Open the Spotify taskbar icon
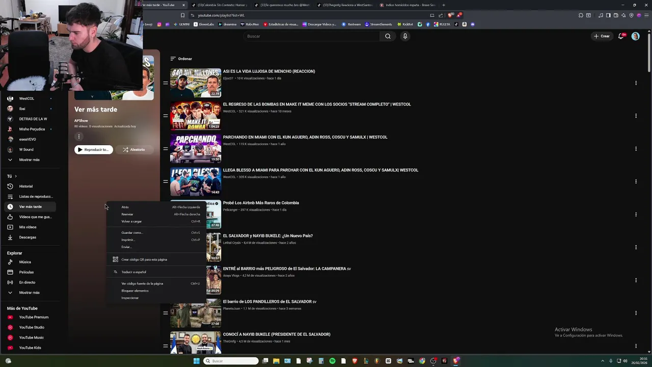Viewport: 652px width, 367px height. pos(332,361)
